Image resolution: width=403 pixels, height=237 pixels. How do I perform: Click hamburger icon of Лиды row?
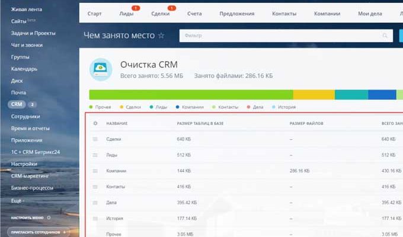click(95, 155)
